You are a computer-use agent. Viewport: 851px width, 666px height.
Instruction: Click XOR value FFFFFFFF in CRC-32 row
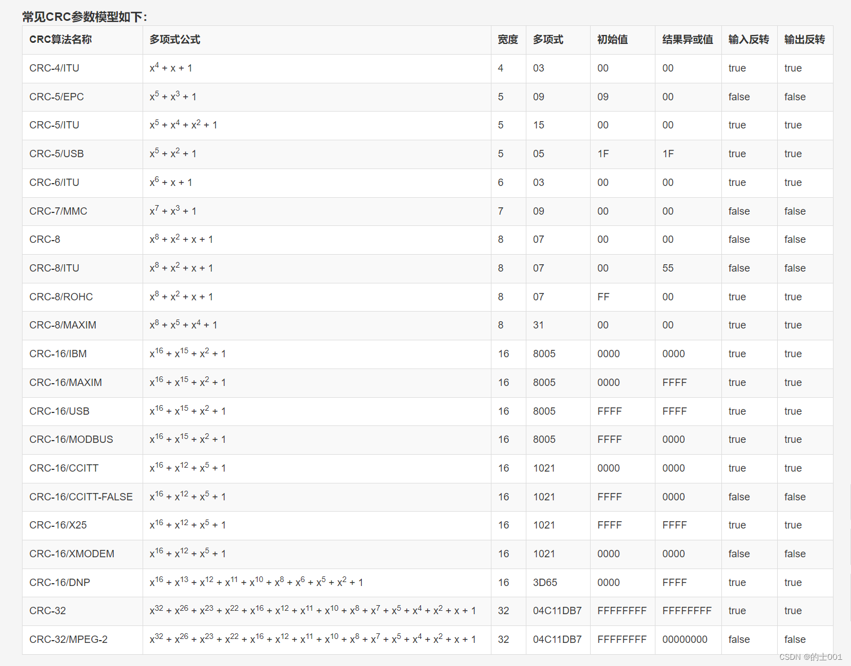[687, 611]
